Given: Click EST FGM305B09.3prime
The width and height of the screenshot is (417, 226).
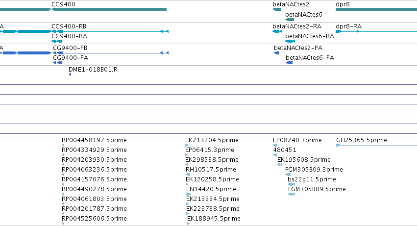Looking at the screenshot, I should [x=314, y=170].
